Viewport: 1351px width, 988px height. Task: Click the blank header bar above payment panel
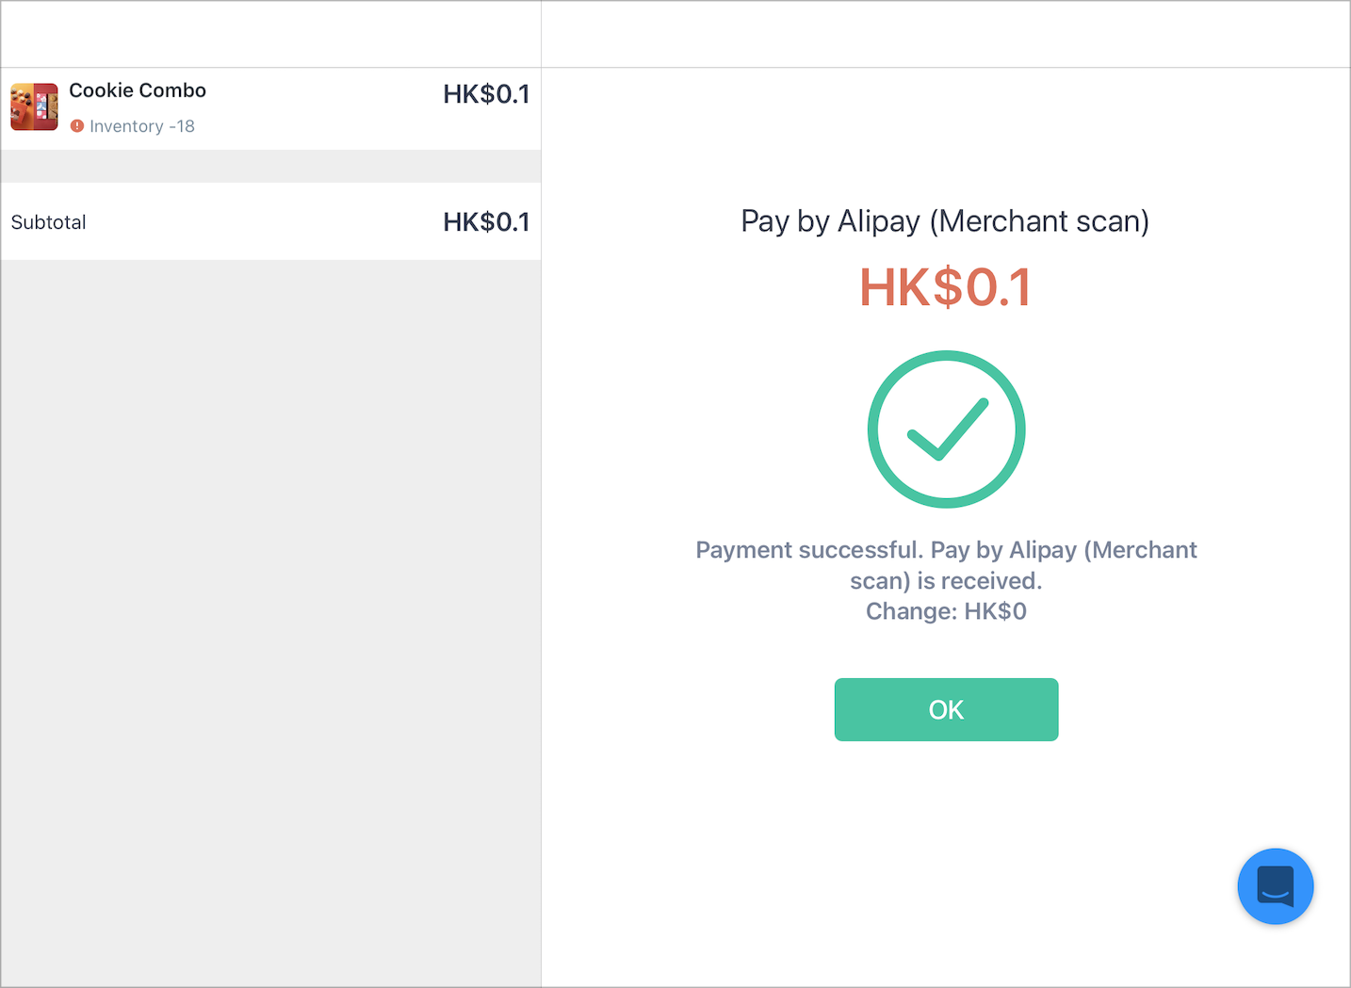tap(946, 34)
